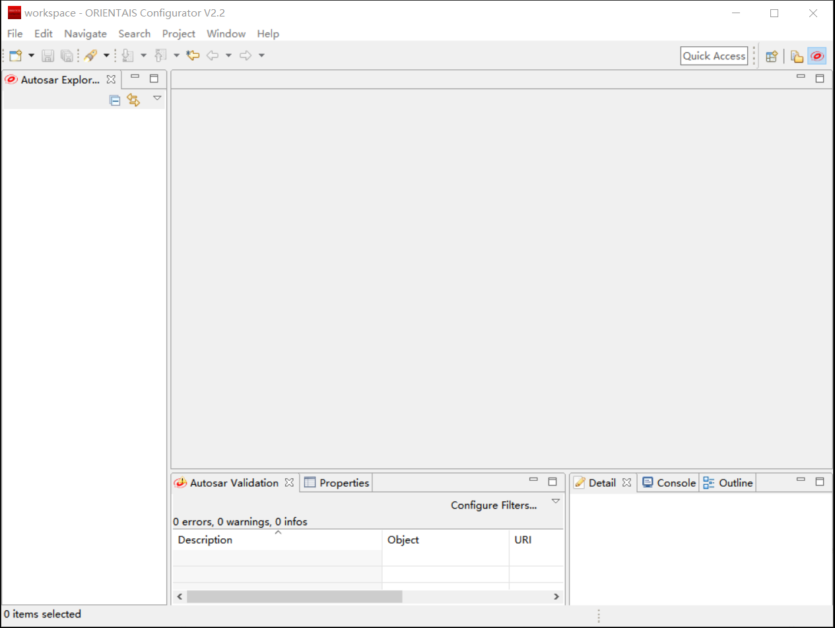835x628 pixels.
Task: Toggle Link with Editor in Autosar Explorer
Action: (134, 100)
